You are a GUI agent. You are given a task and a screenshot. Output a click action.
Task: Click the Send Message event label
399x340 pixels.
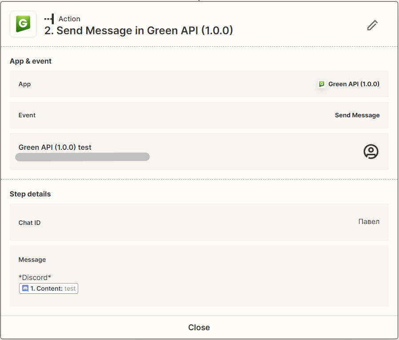pos(357,115)
